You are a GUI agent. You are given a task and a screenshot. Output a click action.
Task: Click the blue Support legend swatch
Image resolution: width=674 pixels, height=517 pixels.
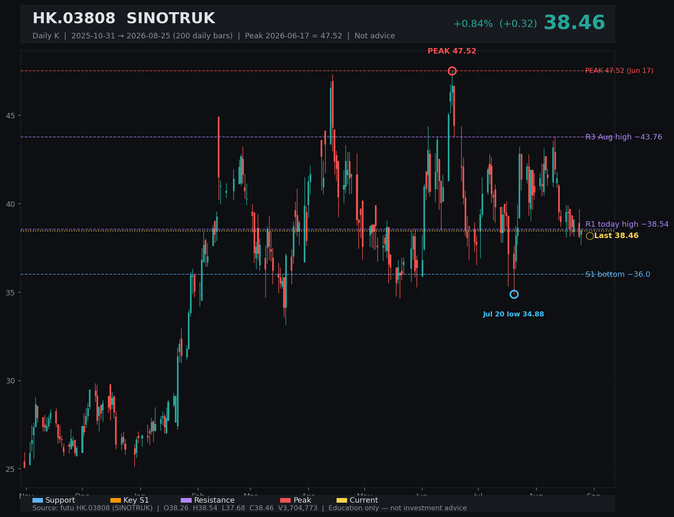(37, 500)
